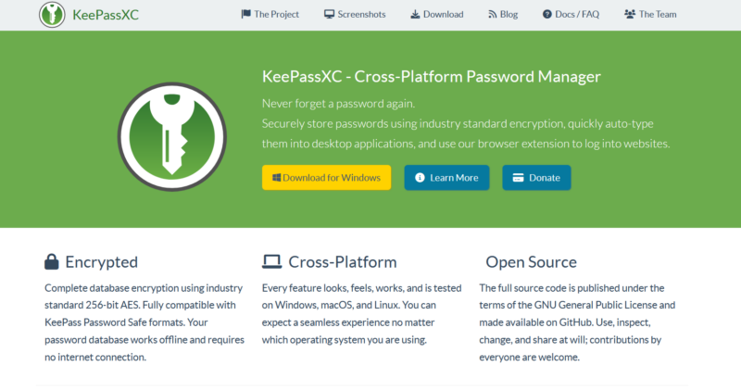Image resolution: width=741 pixels, height=391 pixels.
Task: Click the question mark icon beside Docs / FAQ
Action: pyautogui.click(x=546, y=14)
